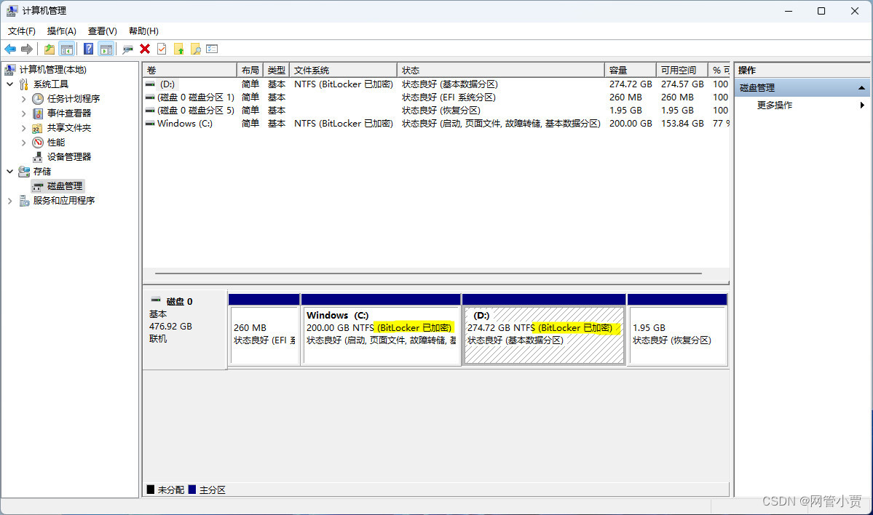Viewport: 873px width, 515px height.
Task: Toggle the Show/Hide Action Pane toolbar icon
Action: coord(106,49)
